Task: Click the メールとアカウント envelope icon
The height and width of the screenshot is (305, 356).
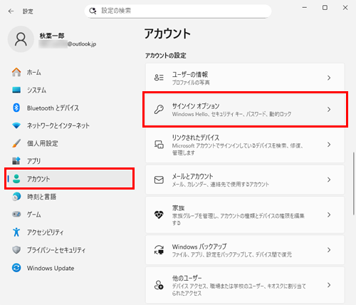Action: [x=159, y=180]
